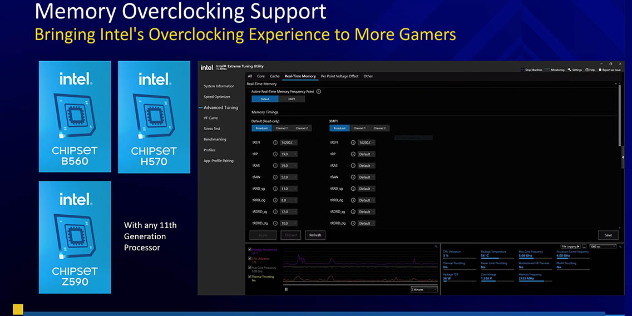Select XMP1 memory frequency point
This screenshot has width=632, height=316.
click(292, 99)
